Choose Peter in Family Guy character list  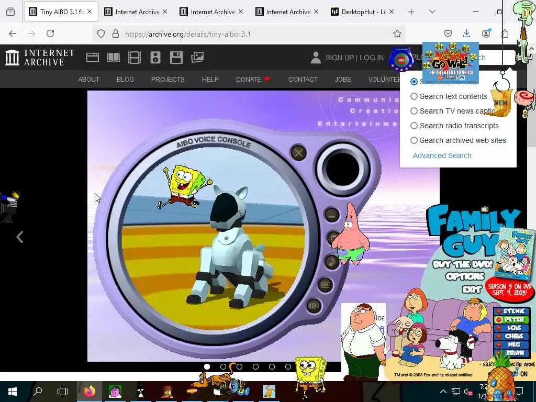pyautogui.click(x=511, y=320)
